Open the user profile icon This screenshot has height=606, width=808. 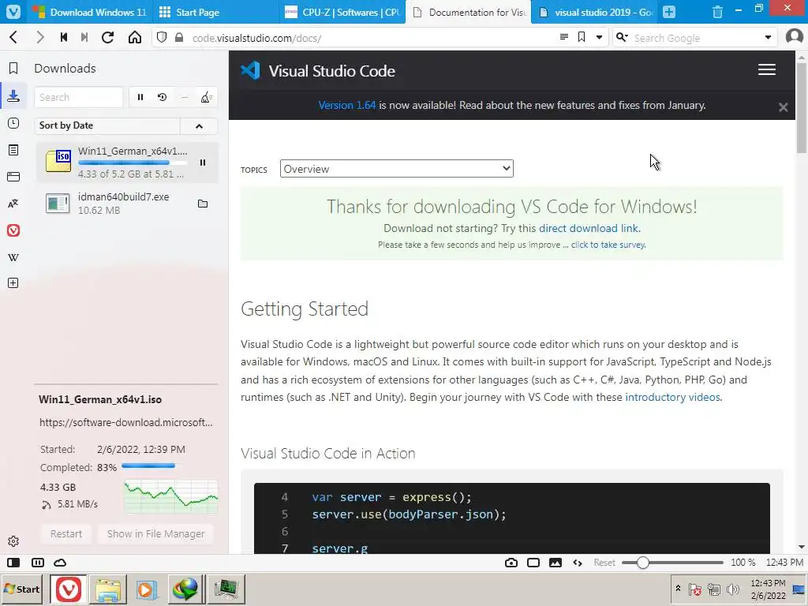(794, 37)
